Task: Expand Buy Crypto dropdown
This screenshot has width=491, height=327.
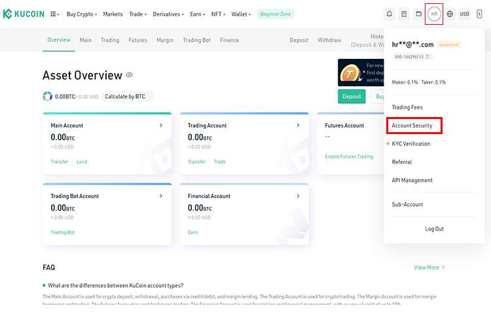Action: (82, 14)
